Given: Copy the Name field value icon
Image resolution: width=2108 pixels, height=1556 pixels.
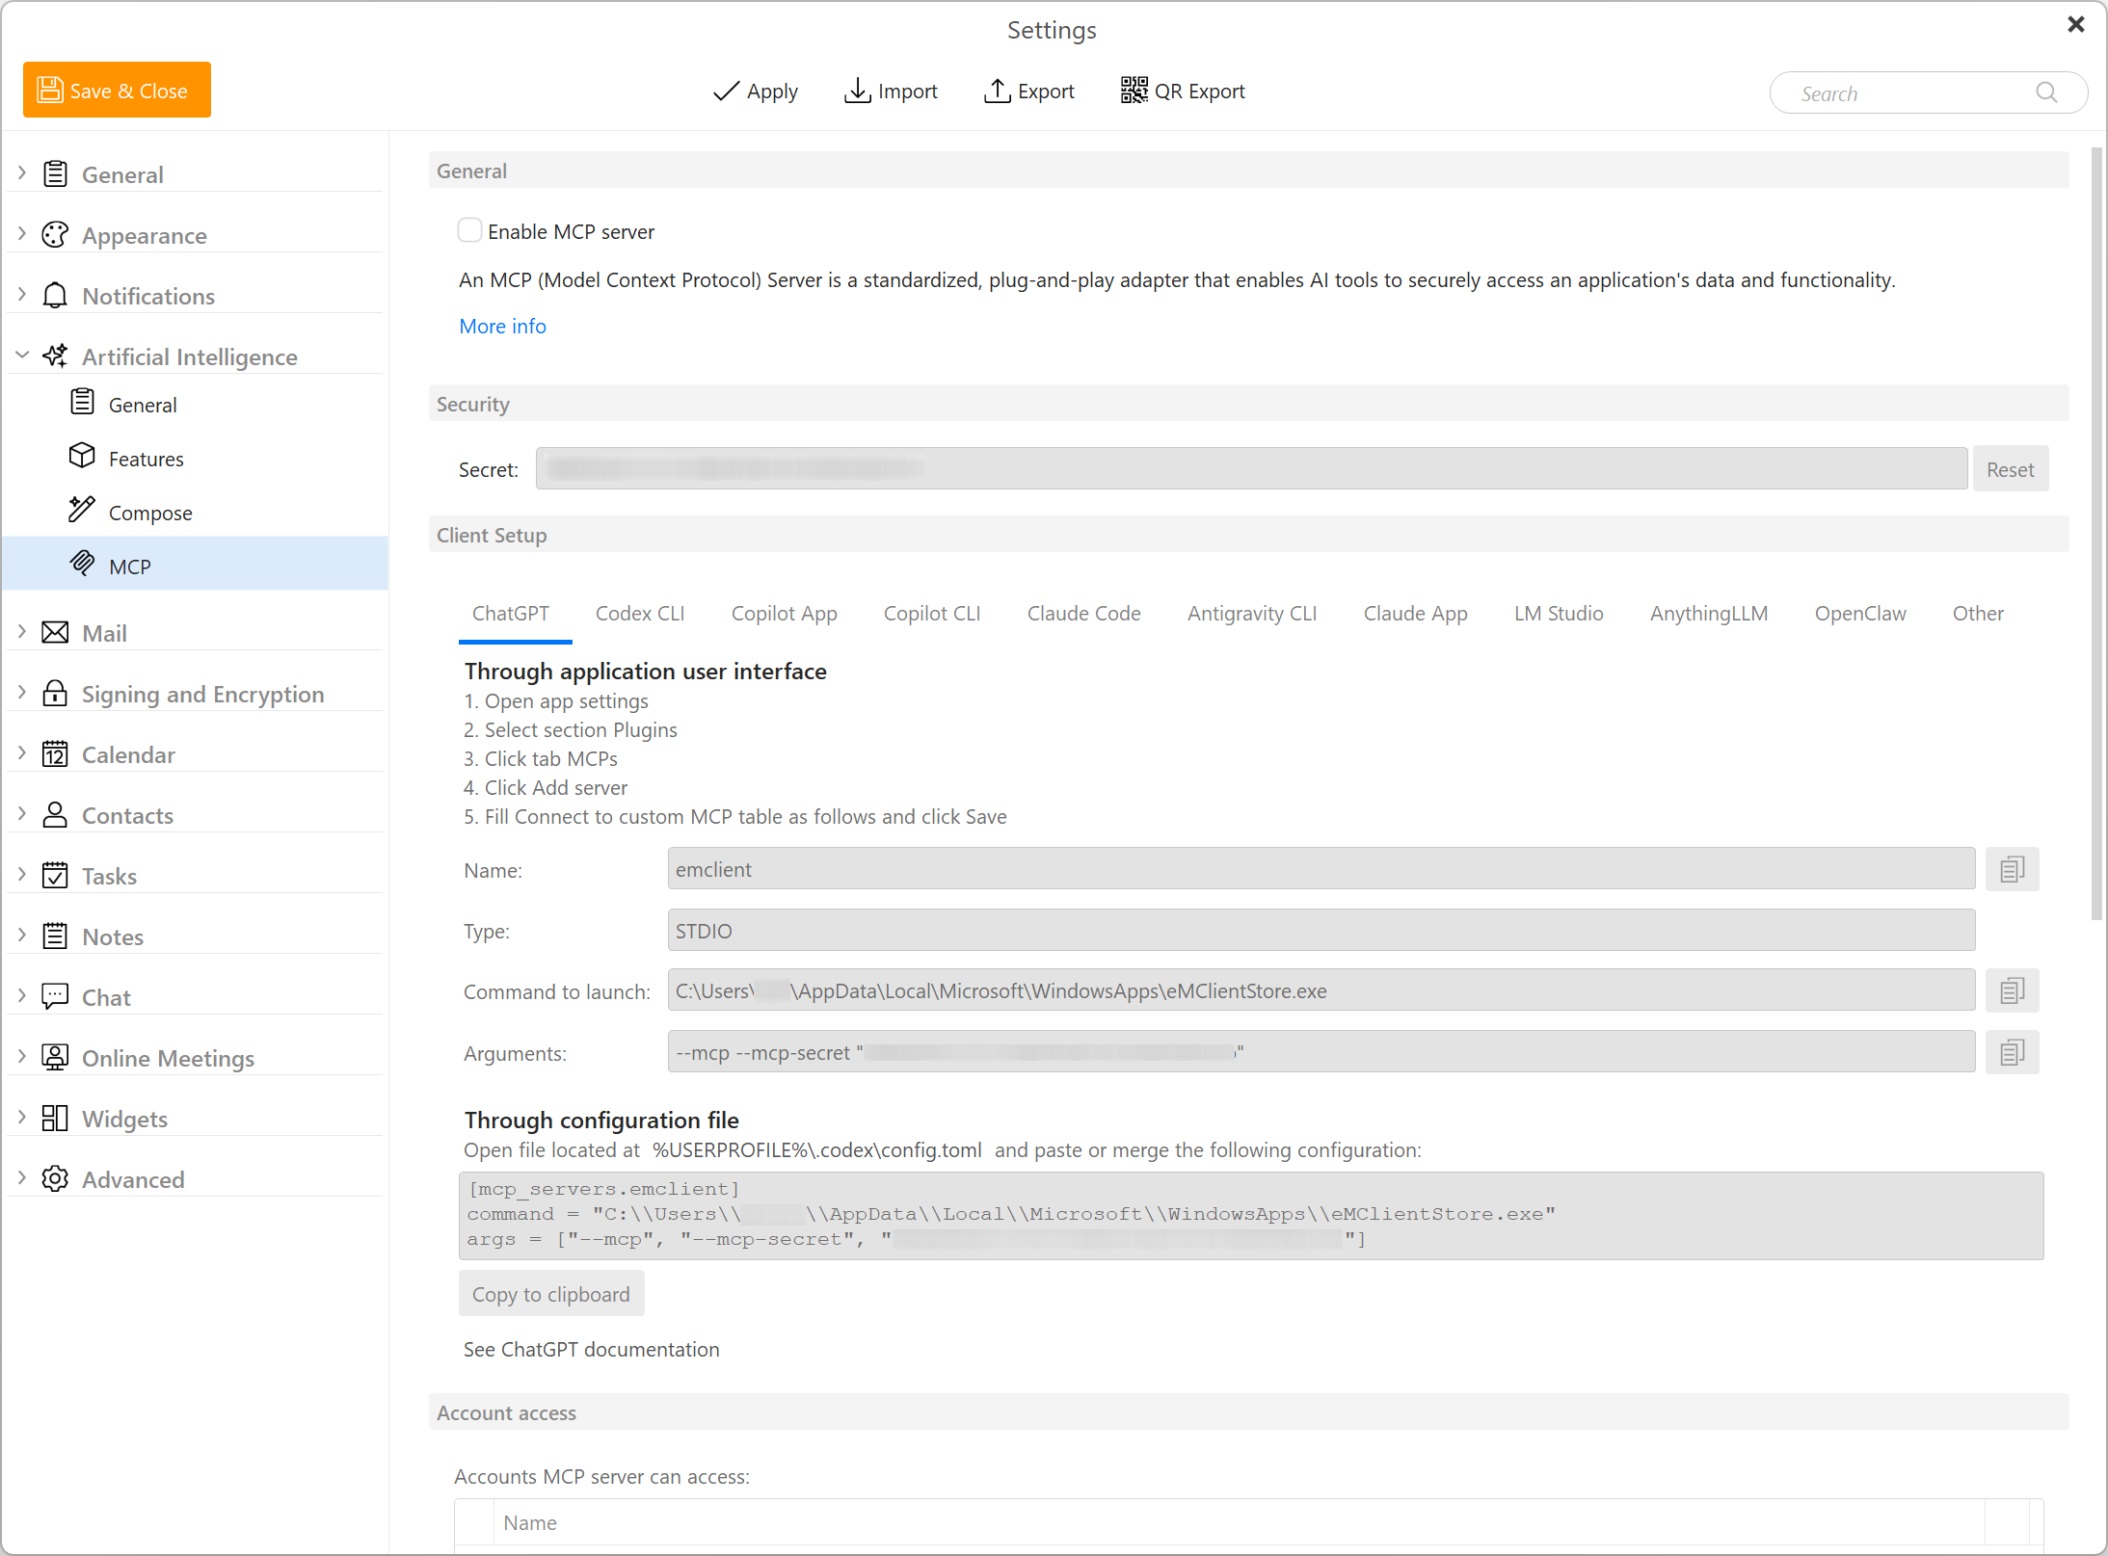Looking at the screenshot, I should tap(2013, 870).
